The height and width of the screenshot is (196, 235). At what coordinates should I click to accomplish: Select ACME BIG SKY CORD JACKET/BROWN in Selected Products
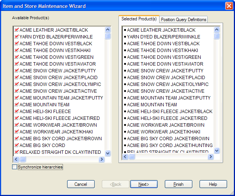[x=168, y=138]
